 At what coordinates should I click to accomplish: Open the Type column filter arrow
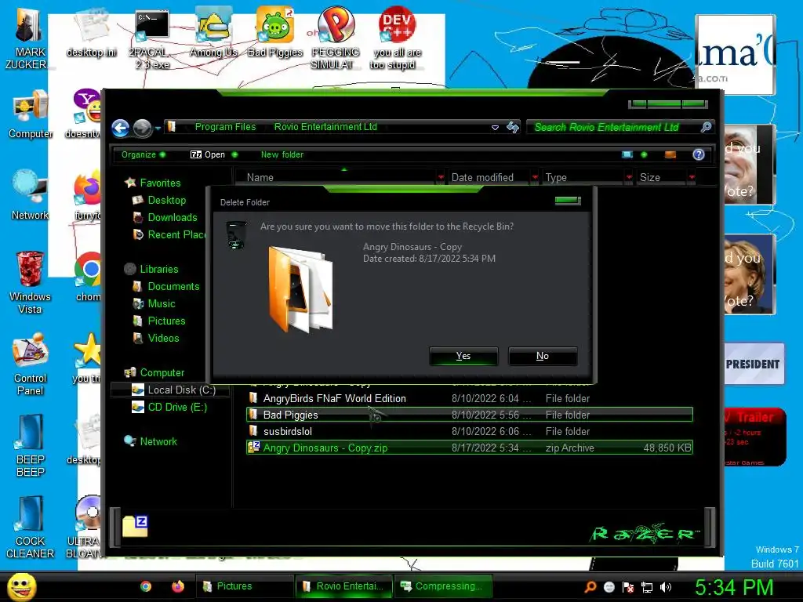coord(630,178)
